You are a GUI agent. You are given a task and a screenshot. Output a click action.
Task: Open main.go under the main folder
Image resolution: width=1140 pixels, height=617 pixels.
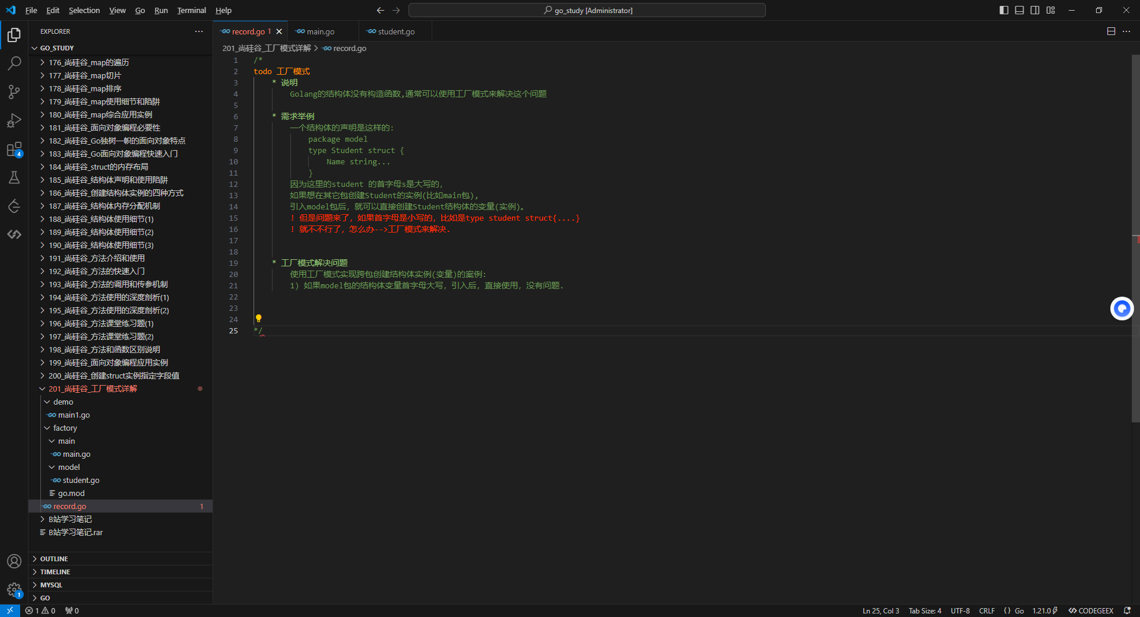point(121,454)
